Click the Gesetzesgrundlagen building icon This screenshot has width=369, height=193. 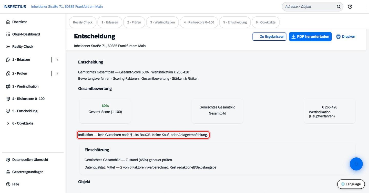coord(8,172)
